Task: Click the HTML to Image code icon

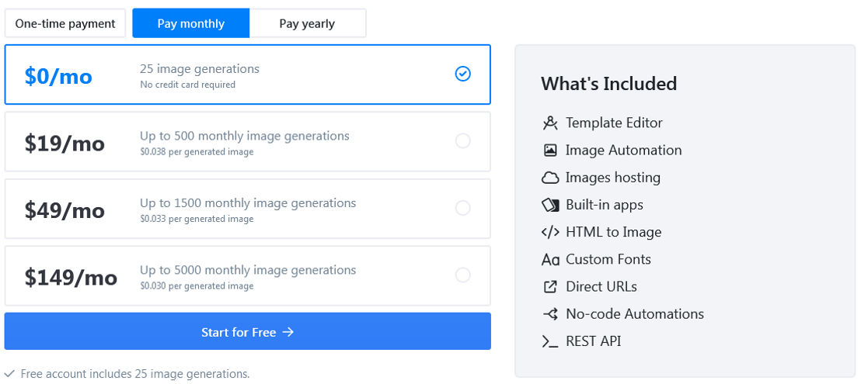Action: (550, 232)
